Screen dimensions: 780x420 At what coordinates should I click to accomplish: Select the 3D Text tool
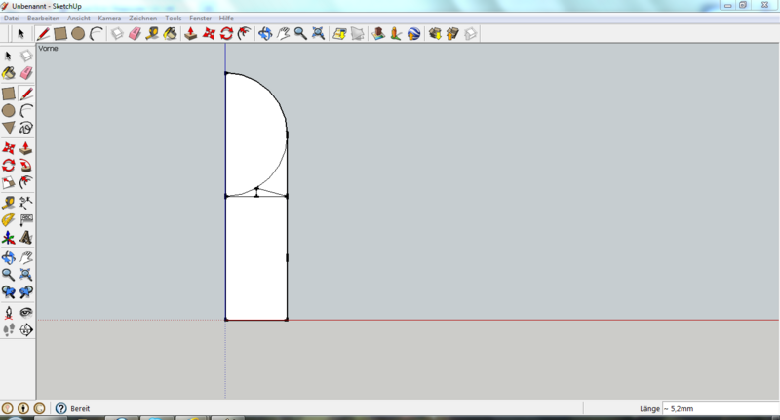26,238
